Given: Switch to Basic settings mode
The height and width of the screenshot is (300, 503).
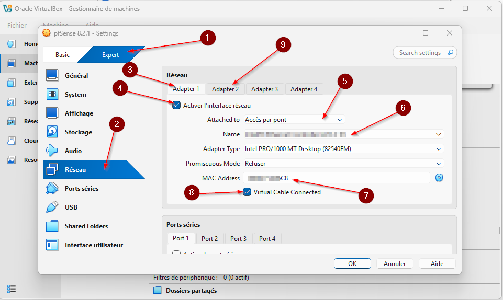Looking at the screenshot, I should tap(62, 55).
